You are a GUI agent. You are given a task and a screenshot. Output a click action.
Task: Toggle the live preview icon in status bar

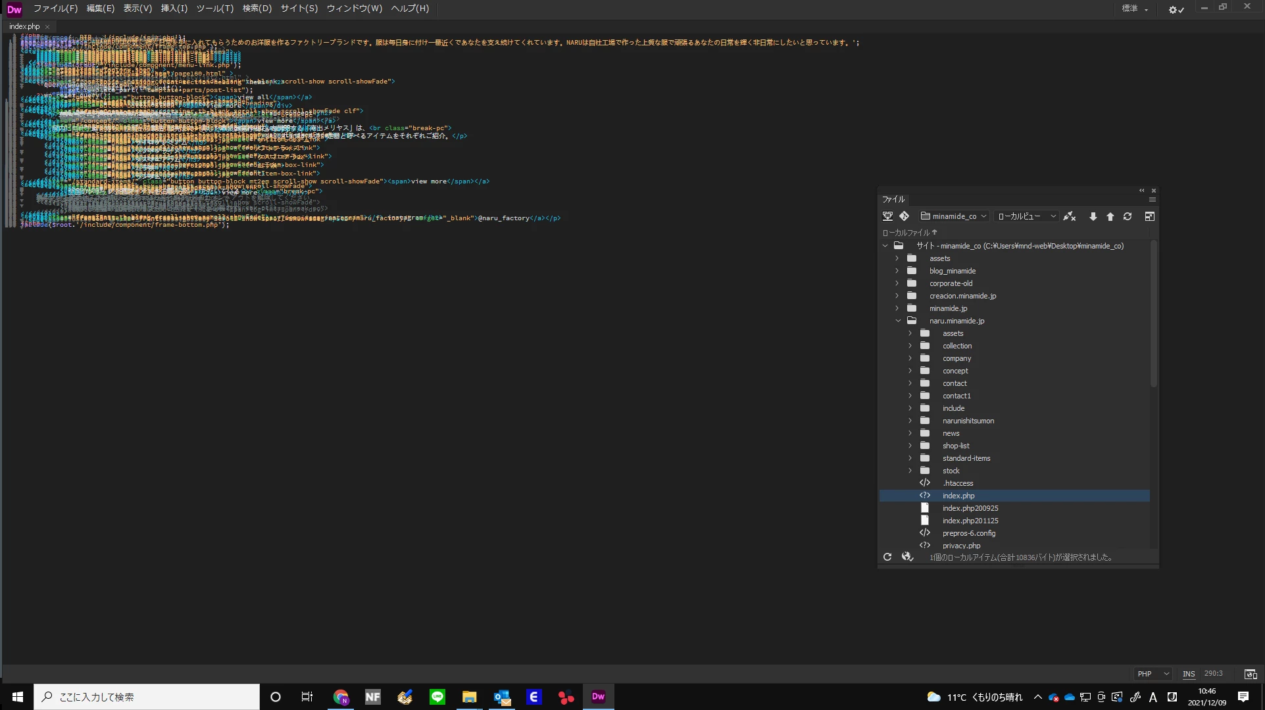click(1250, 674)
